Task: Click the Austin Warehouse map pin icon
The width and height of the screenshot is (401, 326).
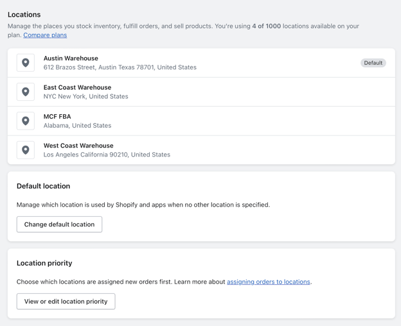Action: click(x=26, y=63)
